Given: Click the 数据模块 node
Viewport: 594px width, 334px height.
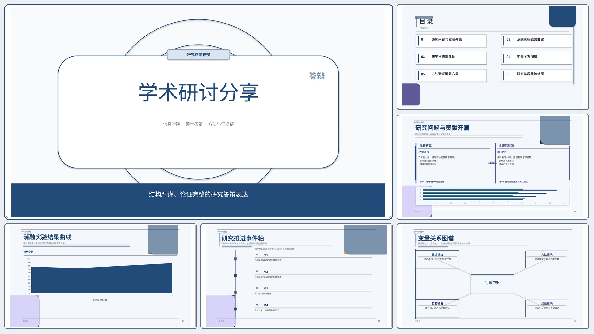Looking at the screenshot, I should pyautogui.click(x=437, y=259).
